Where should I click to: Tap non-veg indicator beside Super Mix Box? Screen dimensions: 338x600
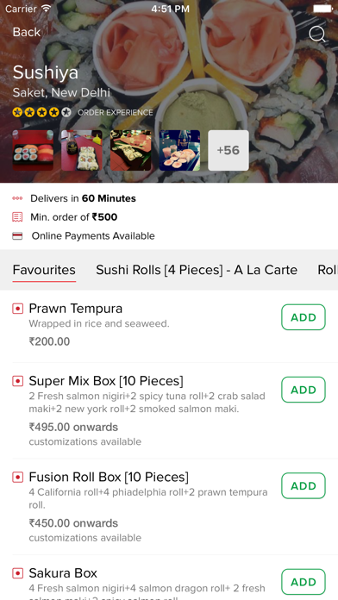point(17,381)
